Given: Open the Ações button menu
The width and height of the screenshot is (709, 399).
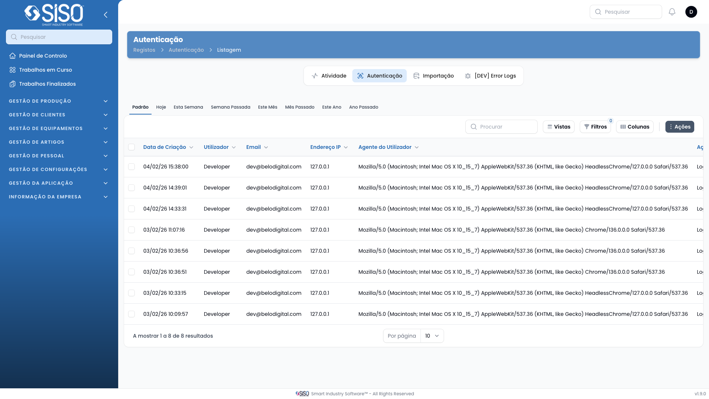Looking at the screenshot, I should [x=679, y=127].
